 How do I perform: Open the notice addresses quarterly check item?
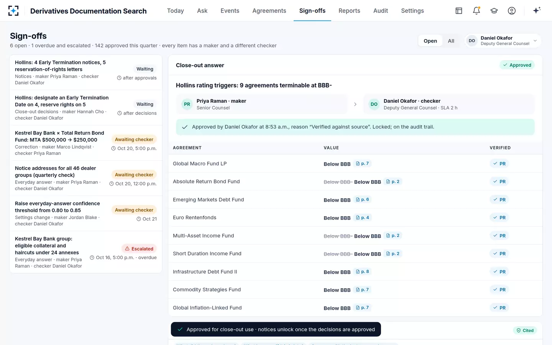pos(86,178)
